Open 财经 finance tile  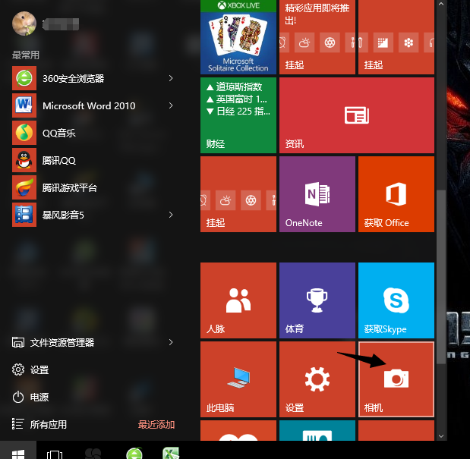[238, 115]
